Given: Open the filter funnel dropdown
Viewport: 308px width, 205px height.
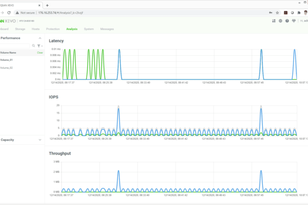Looking at the screenshot, I should coord(39,46).
